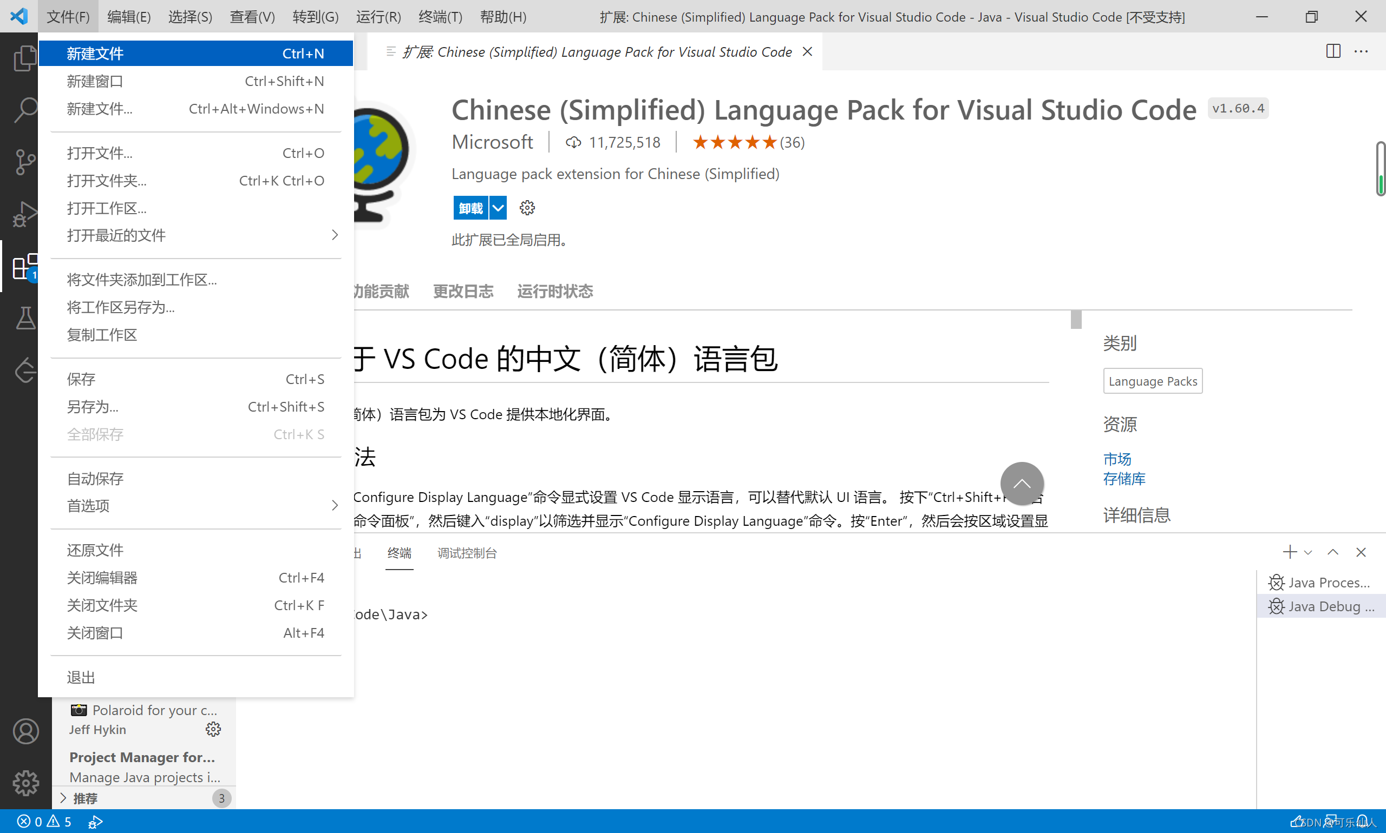Viewport: 1386px width, 833px height.
Task: Open the new terminal profile dropdown chevron
Action: coord(1308,552)
